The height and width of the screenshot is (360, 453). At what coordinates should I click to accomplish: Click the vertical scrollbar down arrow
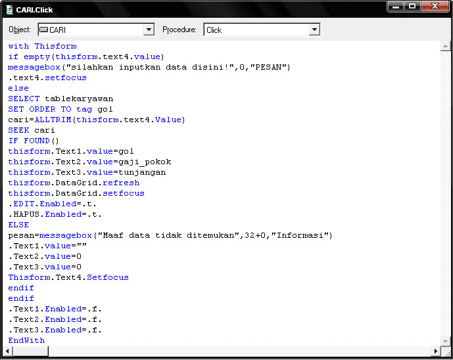coord(445,341)
